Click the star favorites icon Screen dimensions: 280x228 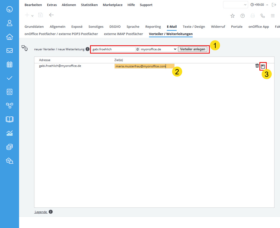tap(233, 16)
